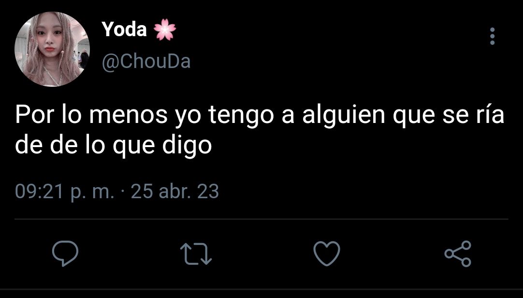Click the tweet line "de de lo que digo"
The width and height of the screenshot is (523, 298).
[114, 146]
